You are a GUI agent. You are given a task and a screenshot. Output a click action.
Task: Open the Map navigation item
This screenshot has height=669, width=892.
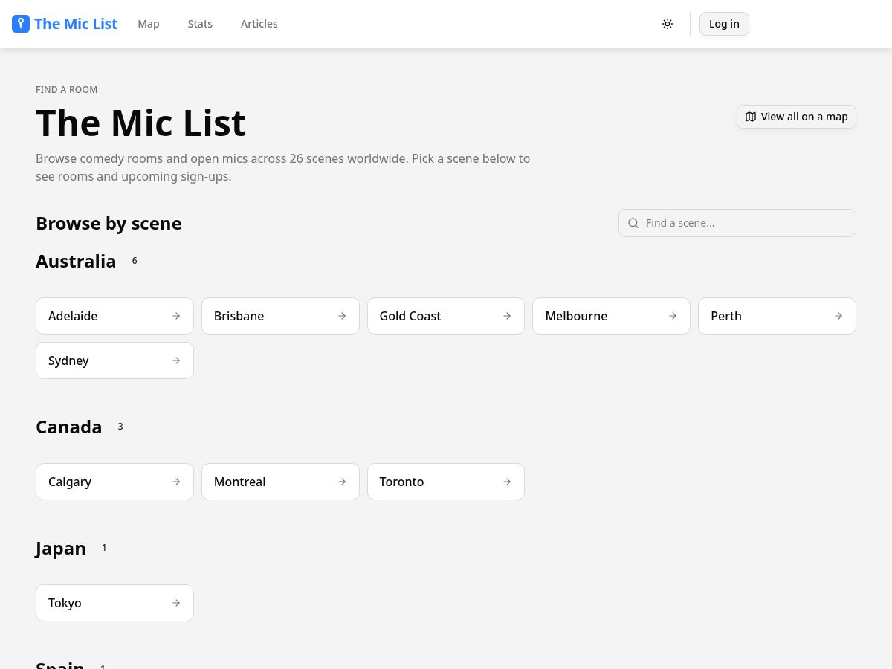coord(149,24)
